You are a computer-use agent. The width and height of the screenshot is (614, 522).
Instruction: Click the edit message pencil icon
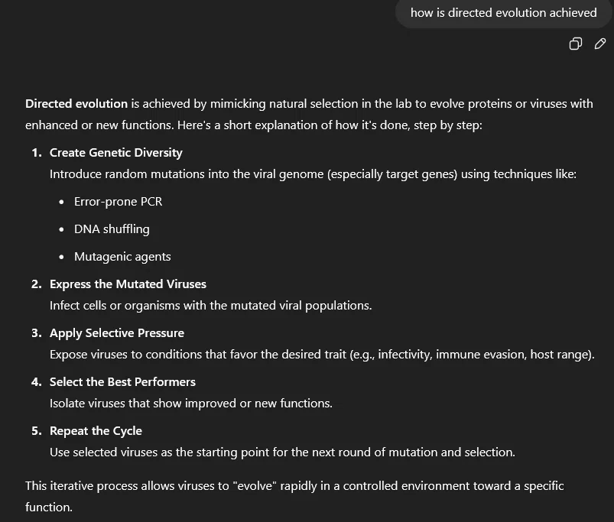click(x=600, y=44)
